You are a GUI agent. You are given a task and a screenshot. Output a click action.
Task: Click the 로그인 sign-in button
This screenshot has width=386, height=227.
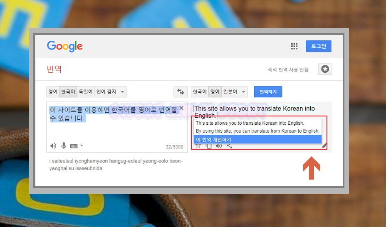[319, 46]
